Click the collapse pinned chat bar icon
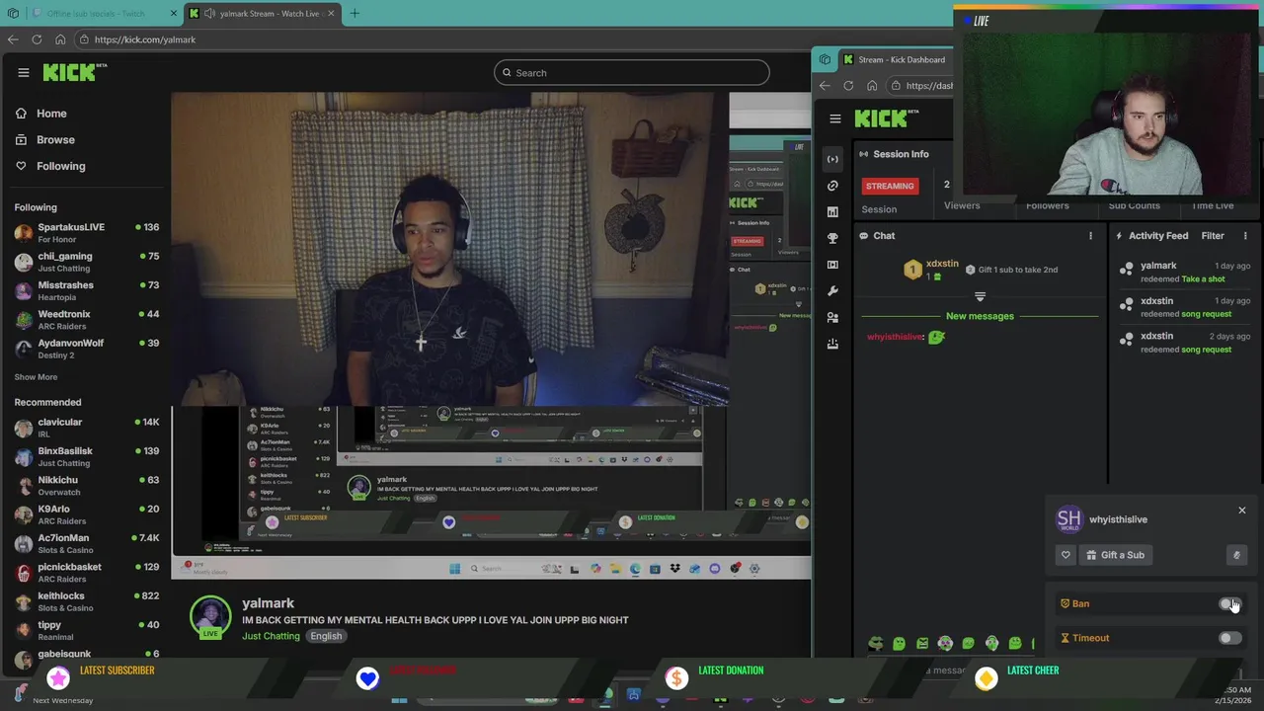Image resolution: width=1264 pixels, height=711 pixels. point(980,296)
